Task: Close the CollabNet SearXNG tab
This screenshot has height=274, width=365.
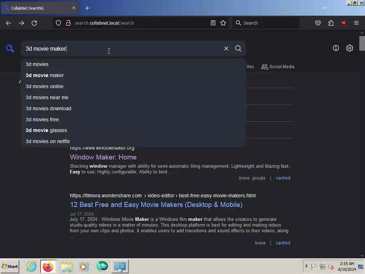Action: coord(74,8)
